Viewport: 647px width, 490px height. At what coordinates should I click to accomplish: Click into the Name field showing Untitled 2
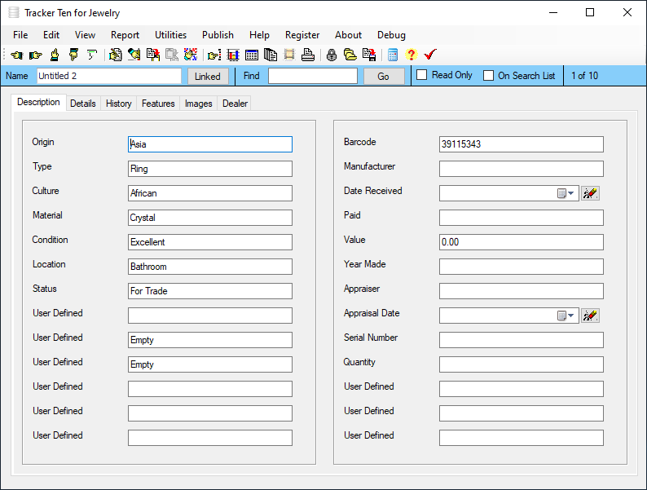click(109, 76)
